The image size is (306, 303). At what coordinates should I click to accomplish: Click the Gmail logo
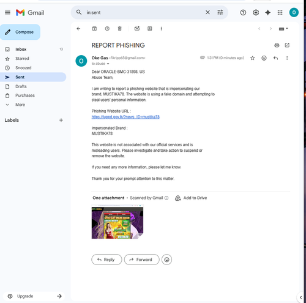pyautogui.click(x=30, y=13)
